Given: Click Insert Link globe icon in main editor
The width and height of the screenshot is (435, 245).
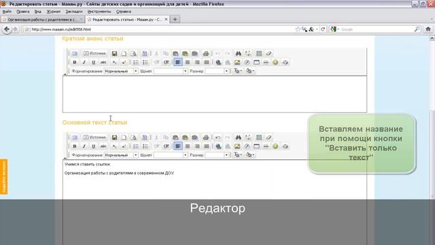Looking at the screenshot, I should coord(218,146).
